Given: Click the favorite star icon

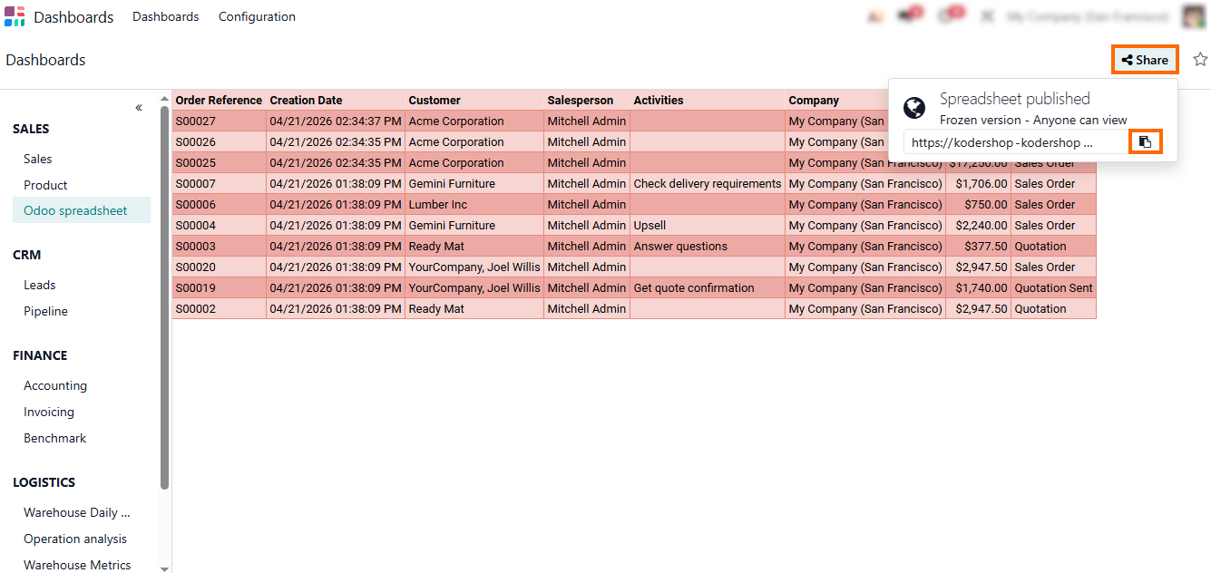Looking at the screenshot, I should (x=1200, y=60).
